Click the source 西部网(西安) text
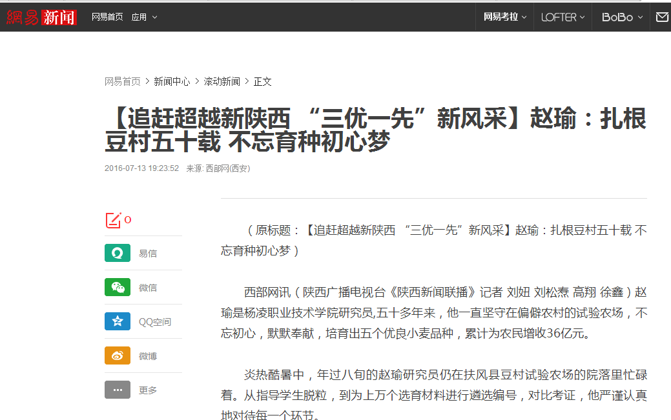Screen dimensions: 671x420 (x=227, y=168)
